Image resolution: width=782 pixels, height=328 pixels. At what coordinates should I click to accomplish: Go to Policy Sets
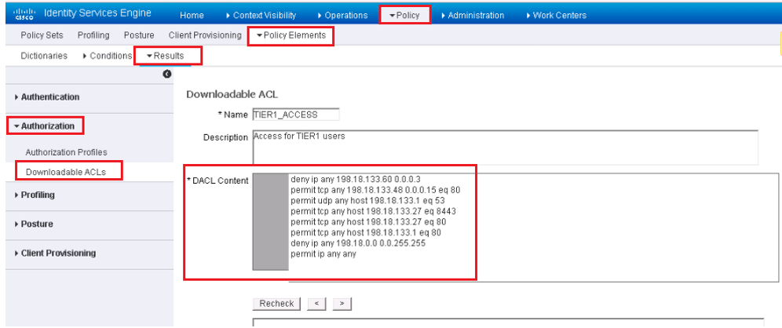click(42, 35)
